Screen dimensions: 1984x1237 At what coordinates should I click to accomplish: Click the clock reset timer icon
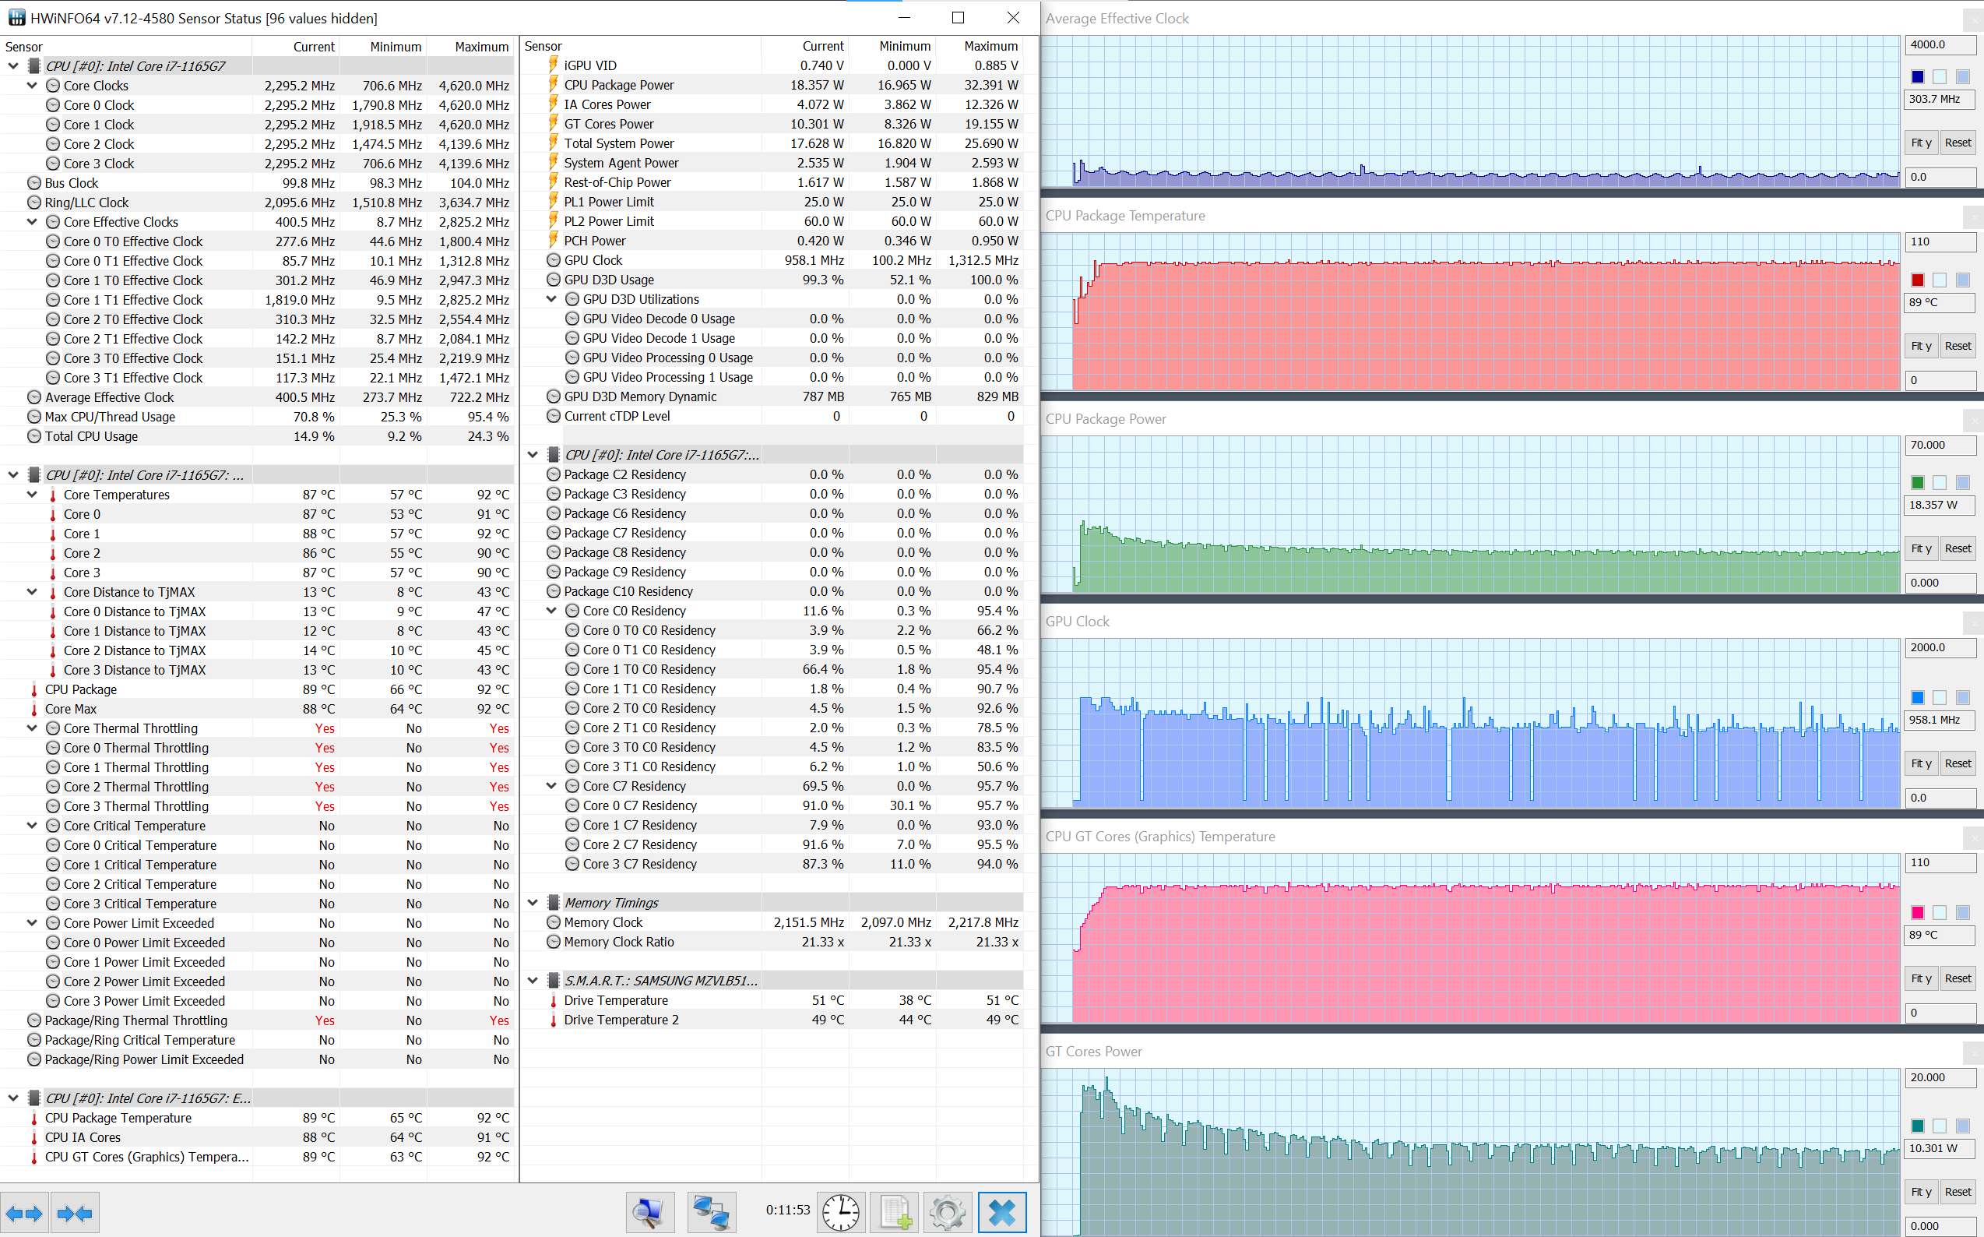coord(841,1212)
